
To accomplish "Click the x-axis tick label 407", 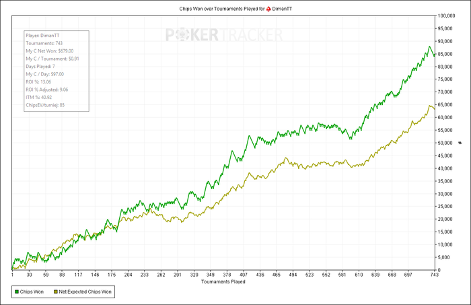I will pos(244,275).
